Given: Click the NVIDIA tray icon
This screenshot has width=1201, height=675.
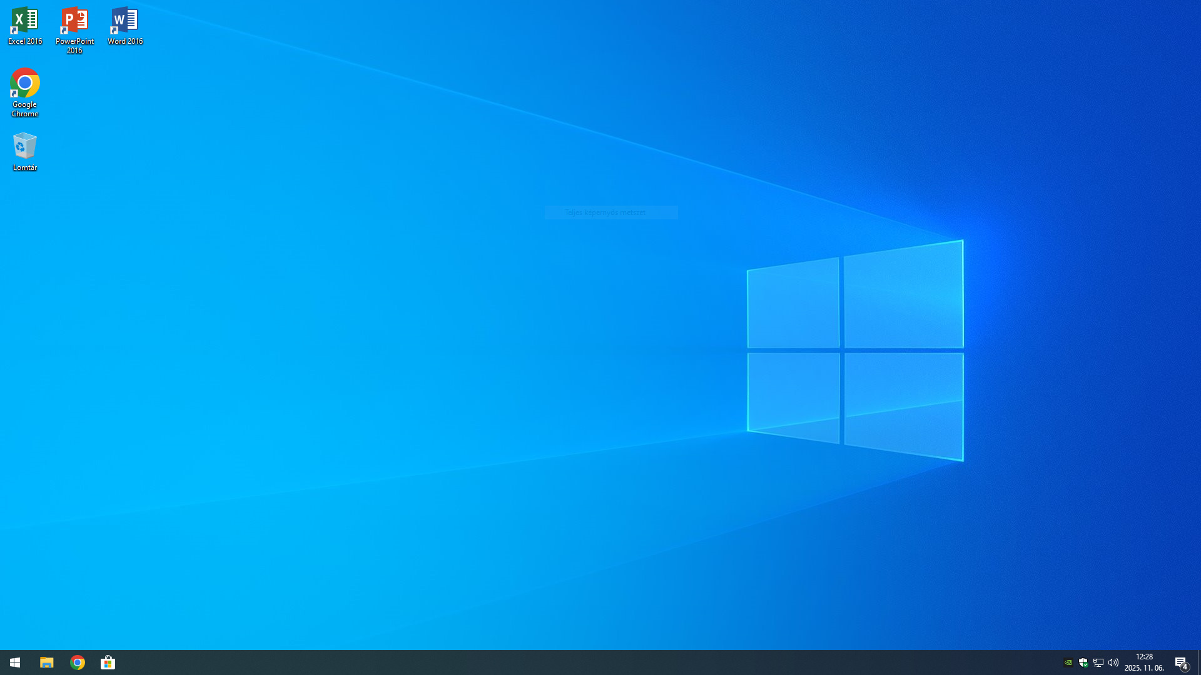Looking at the screenshot, I should pyautogui.click(x=1068, y=662).
